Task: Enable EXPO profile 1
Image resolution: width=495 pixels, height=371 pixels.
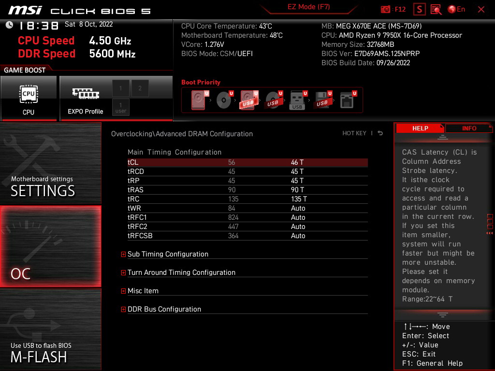Action: (x=120, y=88)
